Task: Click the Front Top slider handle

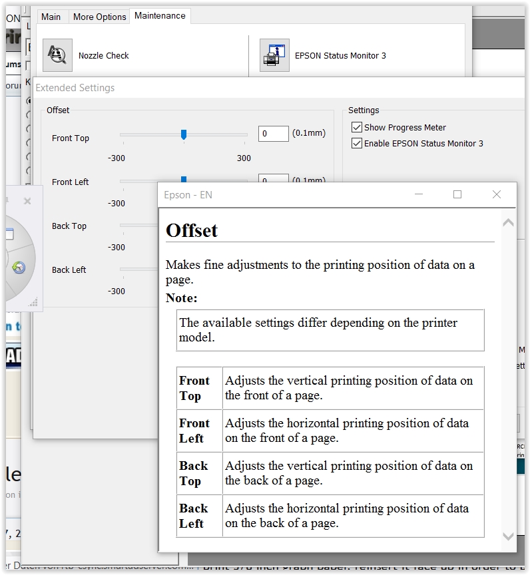Action: click(184, 134)
